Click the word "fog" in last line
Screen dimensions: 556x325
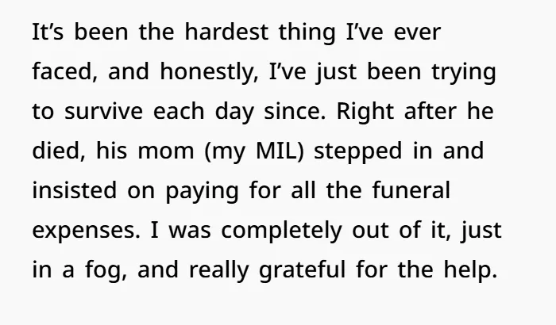[102, 270]
